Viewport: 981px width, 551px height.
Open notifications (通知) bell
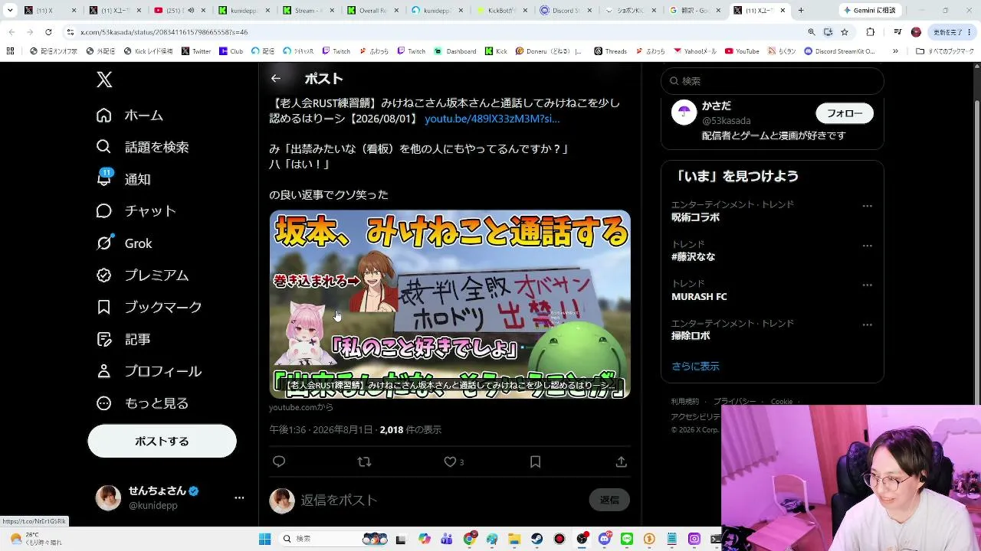tap(123, 179)
